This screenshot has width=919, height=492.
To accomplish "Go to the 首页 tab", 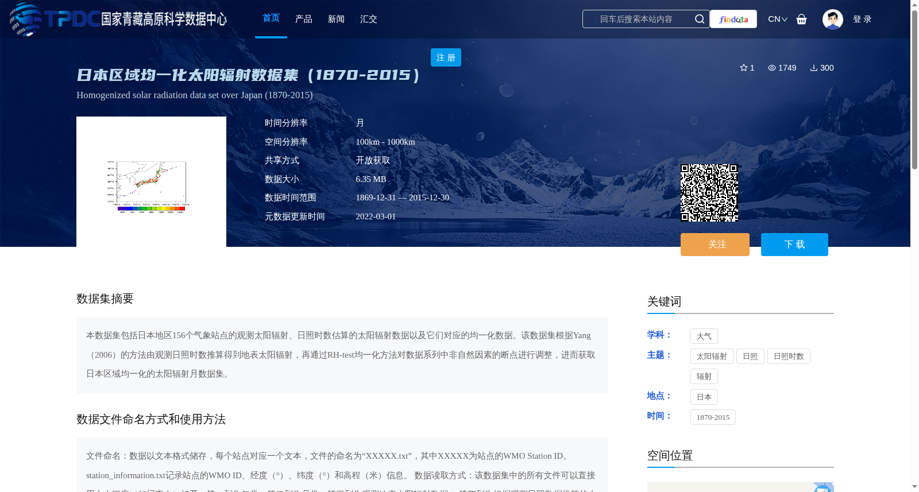I will click(x=271, y=18).
